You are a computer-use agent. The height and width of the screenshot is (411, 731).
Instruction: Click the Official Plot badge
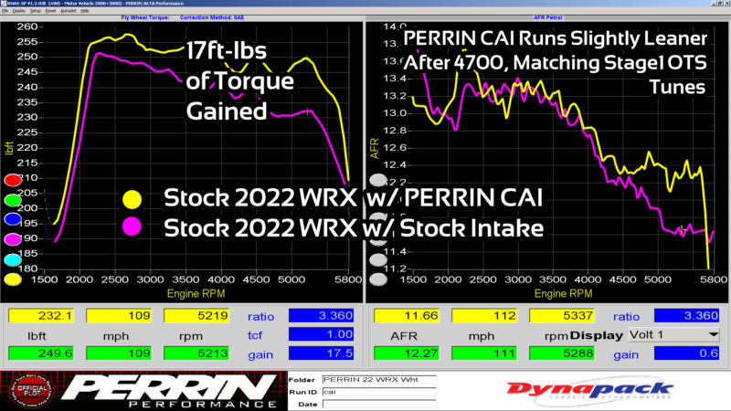[x=32, y=390]
